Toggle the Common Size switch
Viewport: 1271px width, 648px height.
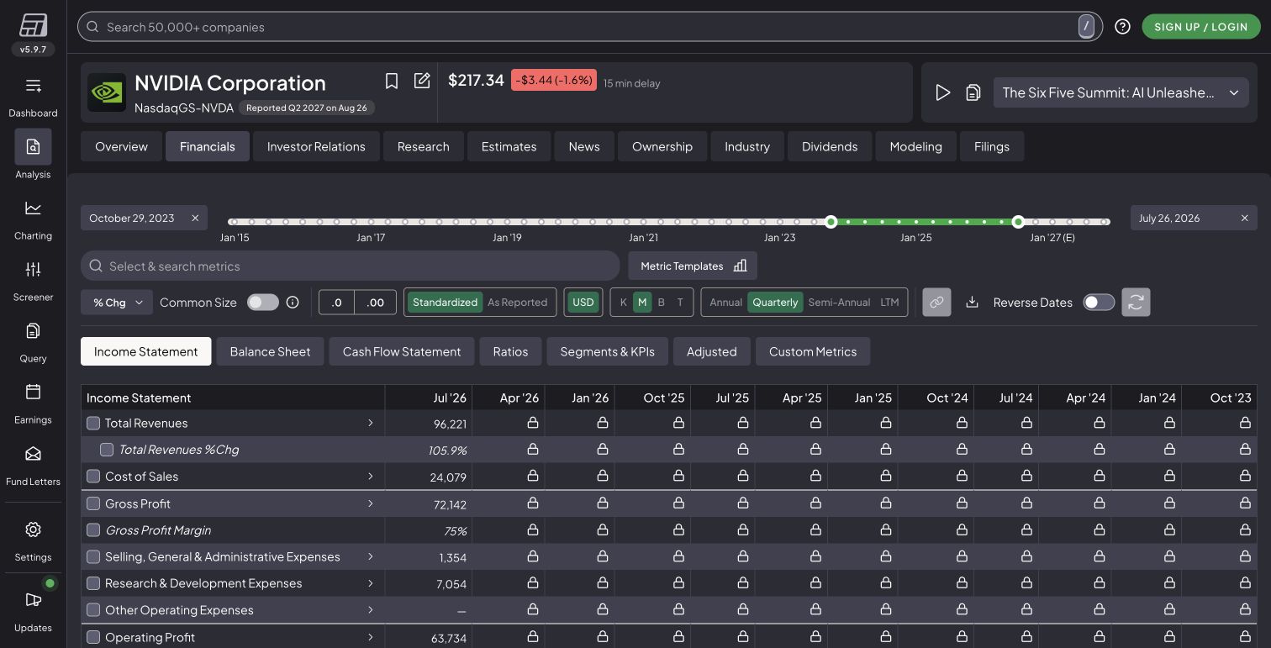(263, 302)
